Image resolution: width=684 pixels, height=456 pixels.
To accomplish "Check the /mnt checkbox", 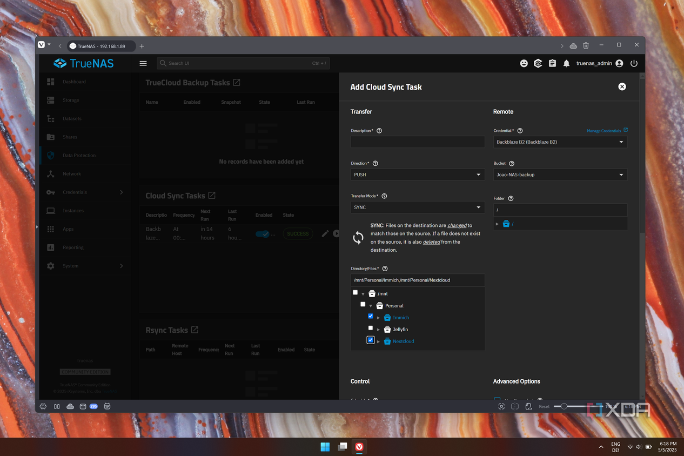I will 355,292.
